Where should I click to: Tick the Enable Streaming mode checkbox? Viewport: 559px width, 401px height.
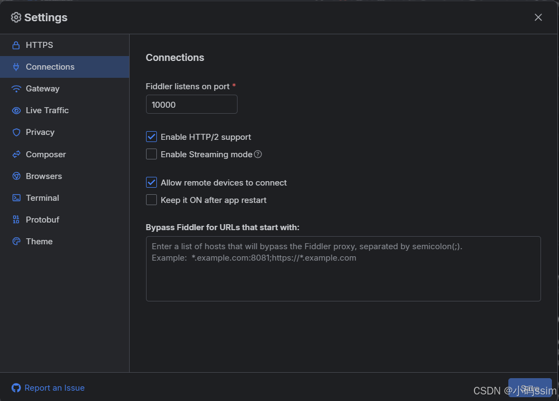[x=151, y=154]
